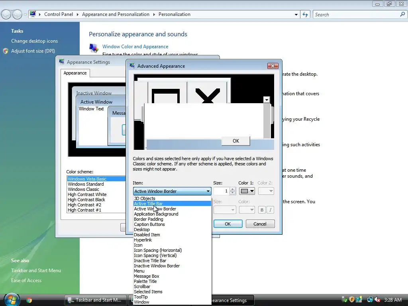Select Disabled Item entry
408x306 pixels.
click(172, 235)
